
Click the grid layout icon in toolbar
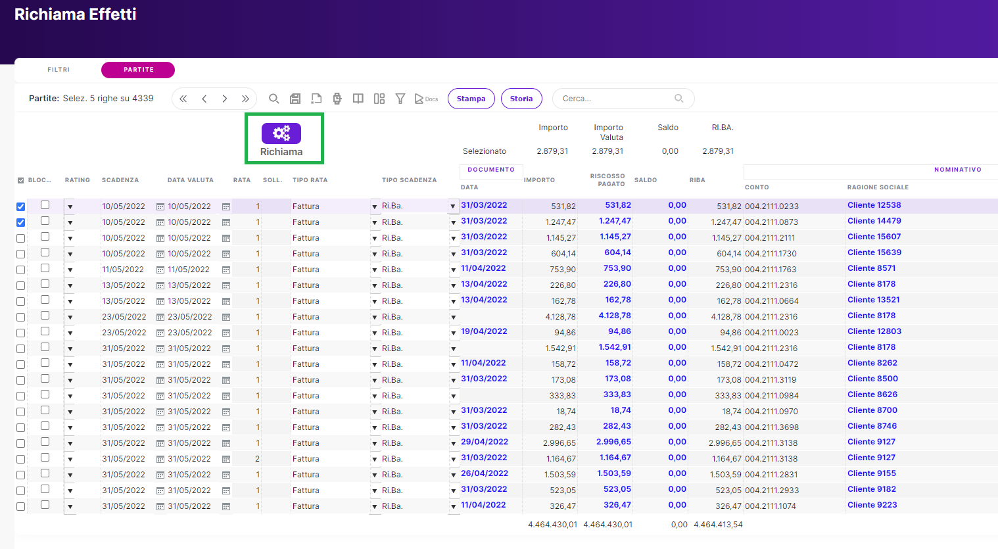(379, 99)
